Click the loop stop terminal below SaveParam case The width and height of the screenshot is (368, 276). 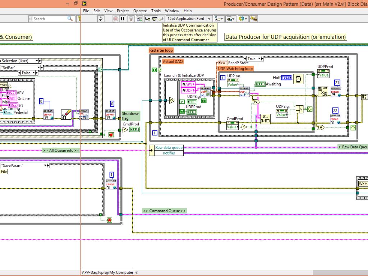109,220
